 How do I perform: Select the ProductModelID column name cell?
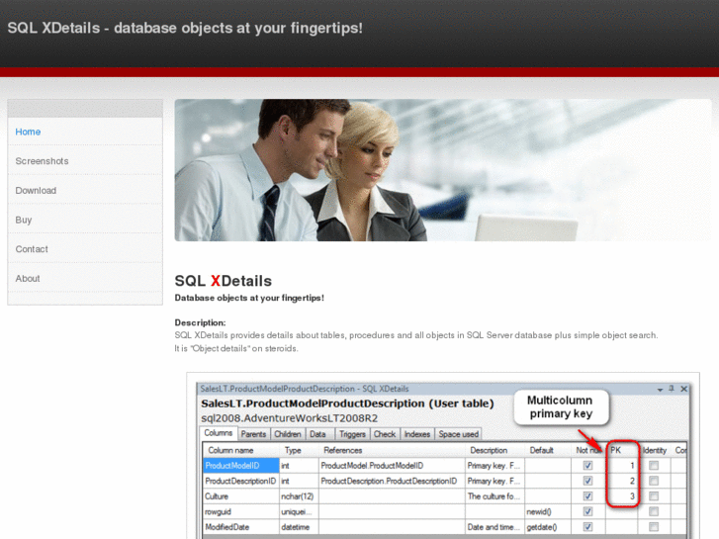(241, 466)
